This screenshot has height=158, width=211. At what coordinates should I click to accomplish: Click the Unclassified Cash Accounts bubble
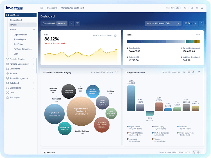tap(102, 125)
